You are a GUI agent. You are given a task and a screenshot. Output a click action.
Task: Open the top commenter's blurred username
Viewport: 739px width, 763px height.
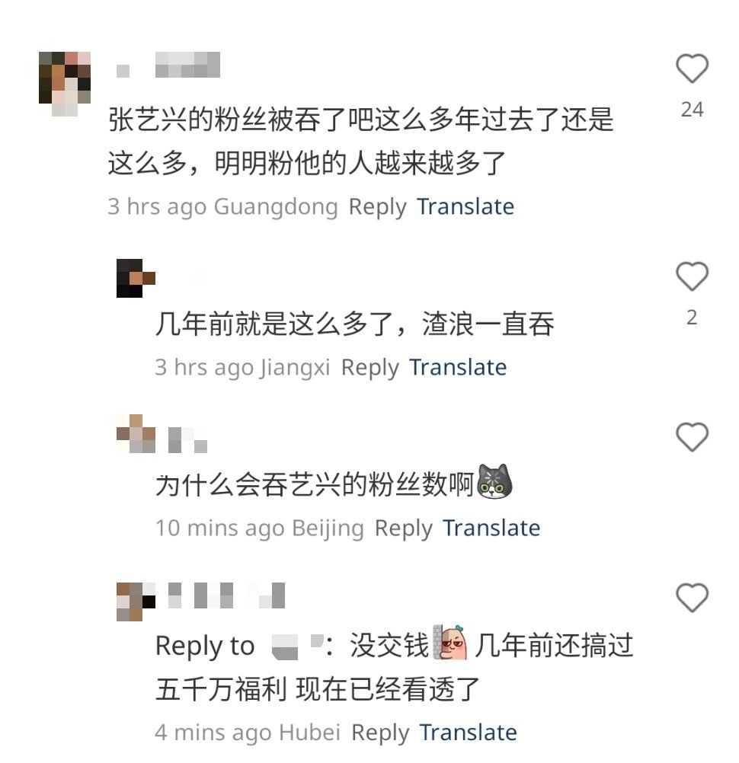(168, 65)
